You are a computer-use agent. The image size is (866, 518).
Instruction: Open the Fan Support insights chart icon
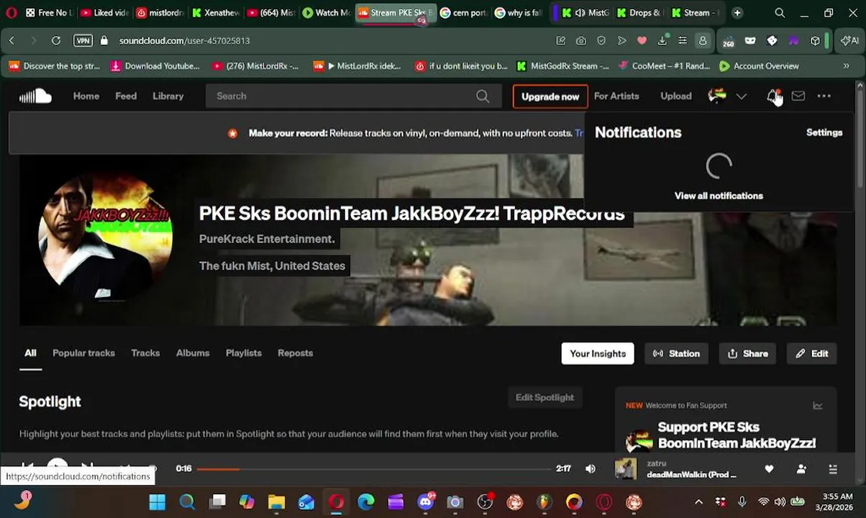[818, 406]
